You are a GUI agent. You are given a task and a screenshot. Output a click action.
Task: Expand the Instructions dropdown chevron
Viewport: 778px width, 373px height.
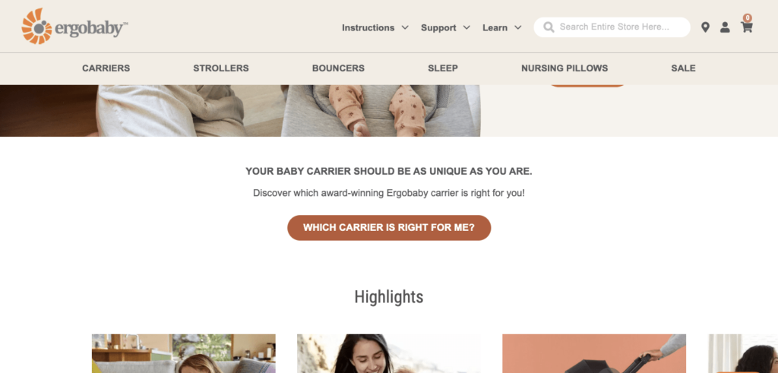tap(405, 28)
